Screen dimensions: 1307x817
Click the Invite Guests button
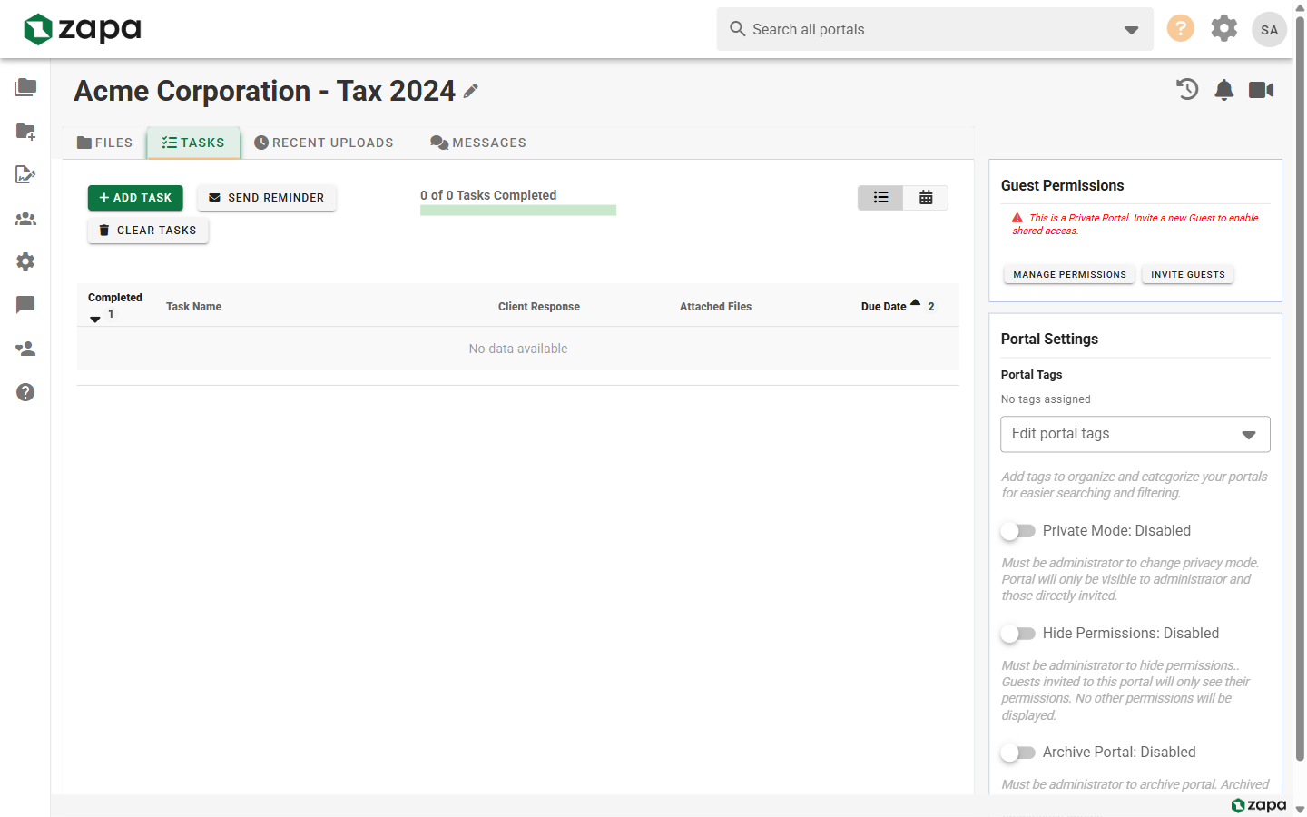(x=1187, y=274)
